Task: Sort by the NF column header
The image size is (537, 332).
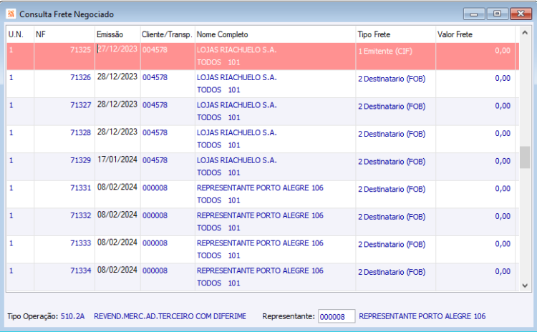Action: pos(64,34)
